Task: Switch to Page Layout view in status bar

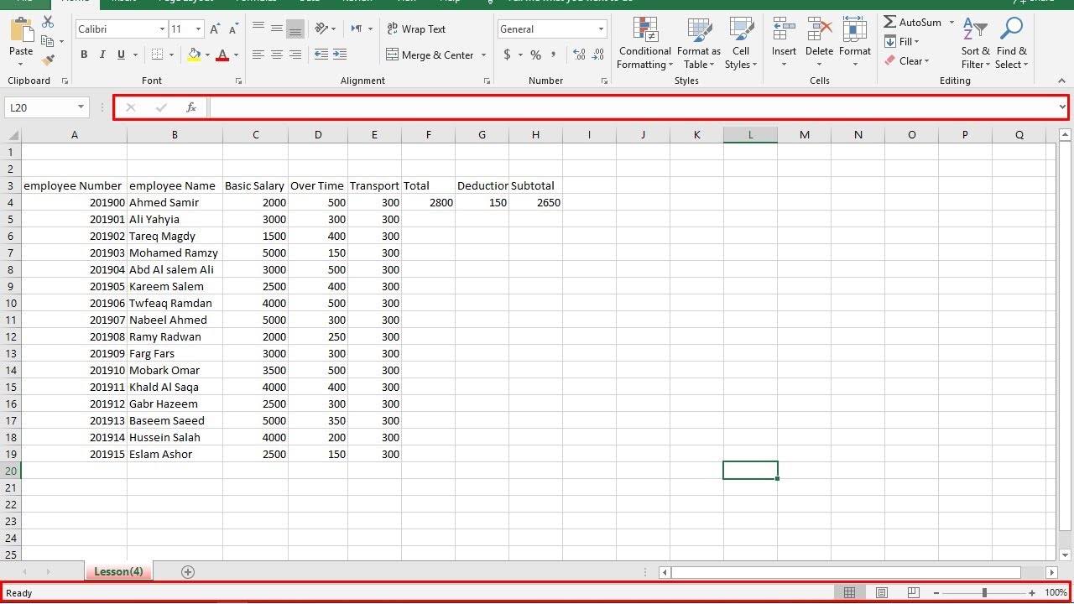Action: 881,592
